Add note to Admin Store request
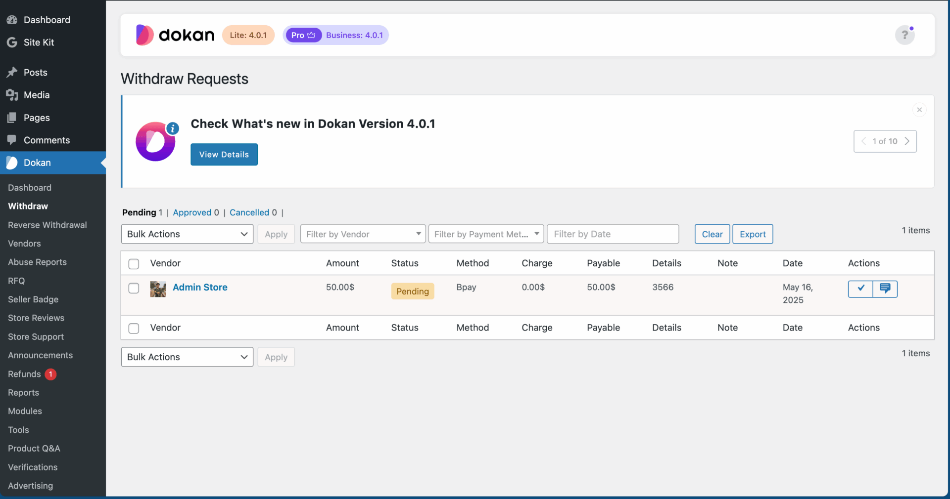 pyautogui.click(x=885, y=289)
